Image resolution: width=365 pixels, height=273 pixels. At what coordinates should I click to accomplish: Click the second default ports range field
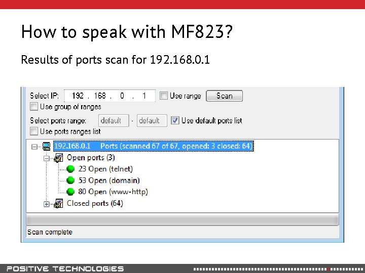[x=152, y=120]
